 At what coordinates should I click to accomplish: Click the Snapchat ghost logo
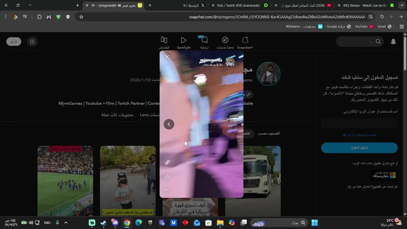(x=393, y=41)
